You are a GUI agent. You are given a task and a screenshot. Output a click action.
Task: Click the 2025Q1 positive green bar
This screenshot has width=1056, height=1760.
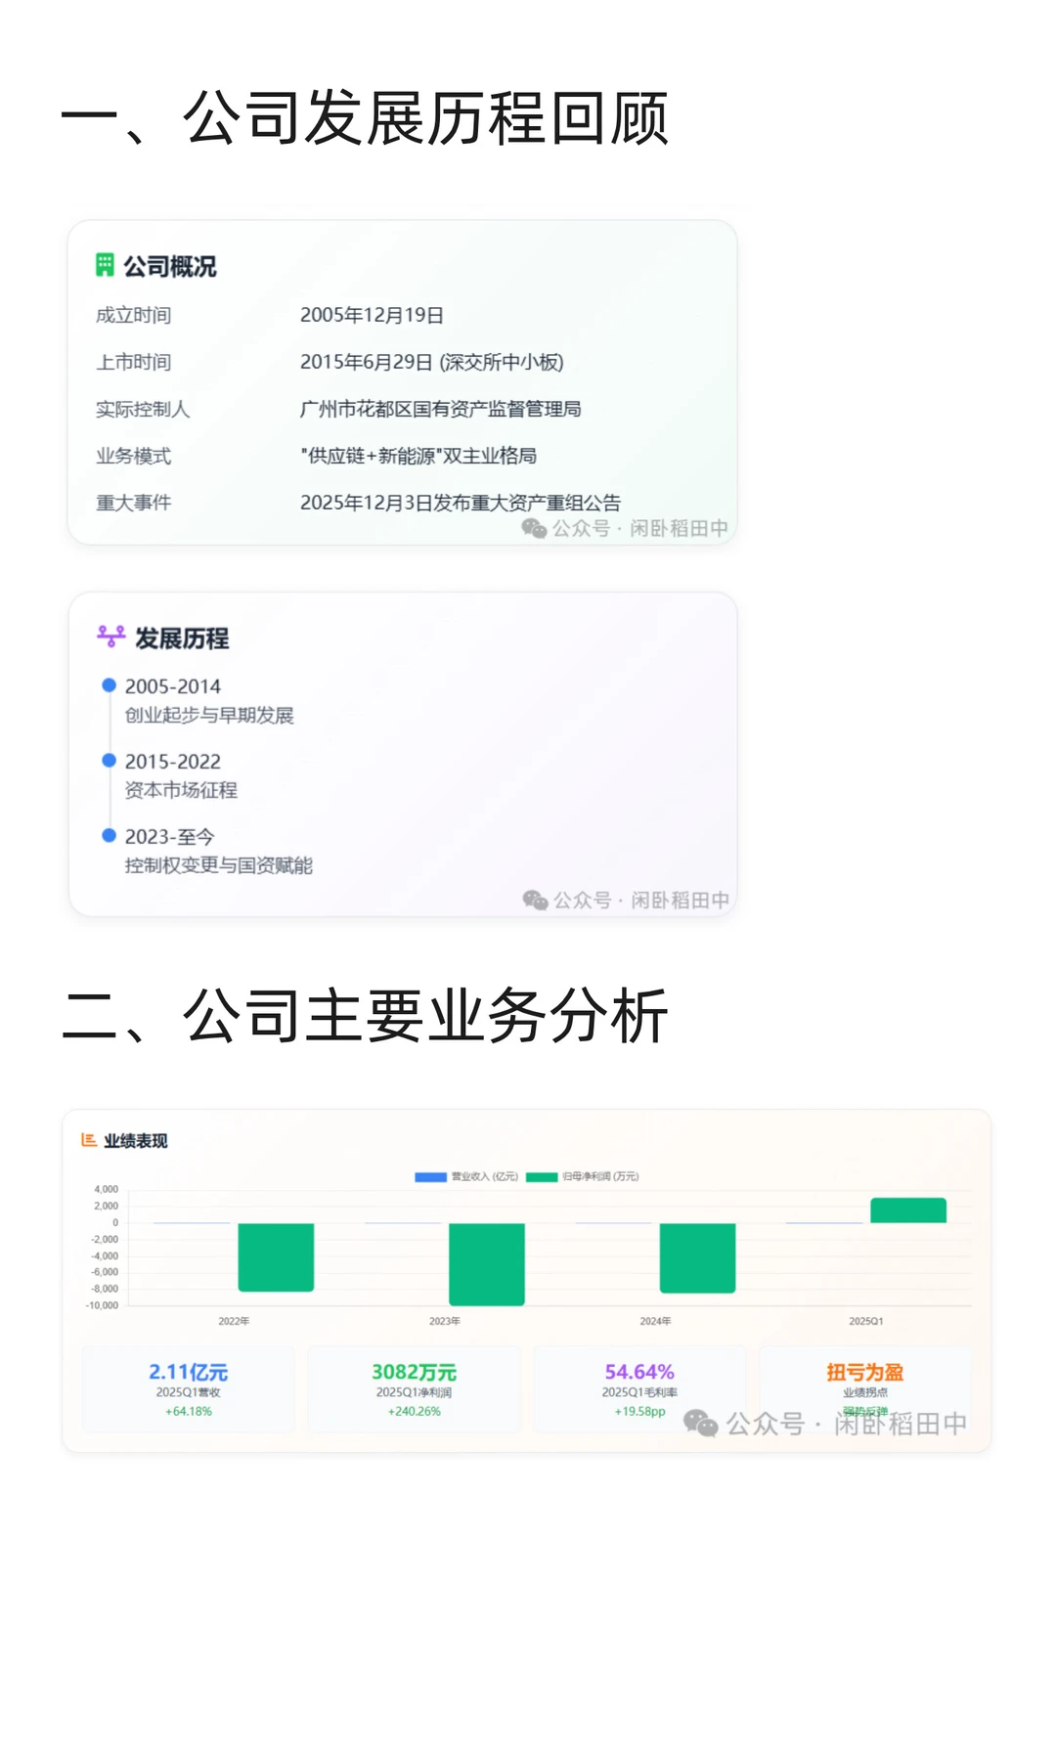click(x=908, y=1210)
